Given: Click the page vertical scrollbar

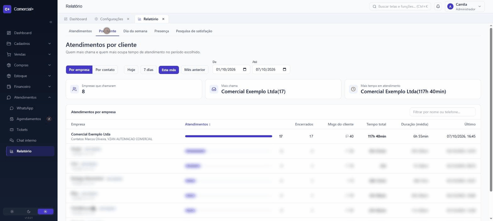Looking at the screenshot, I should click(491, 110).
